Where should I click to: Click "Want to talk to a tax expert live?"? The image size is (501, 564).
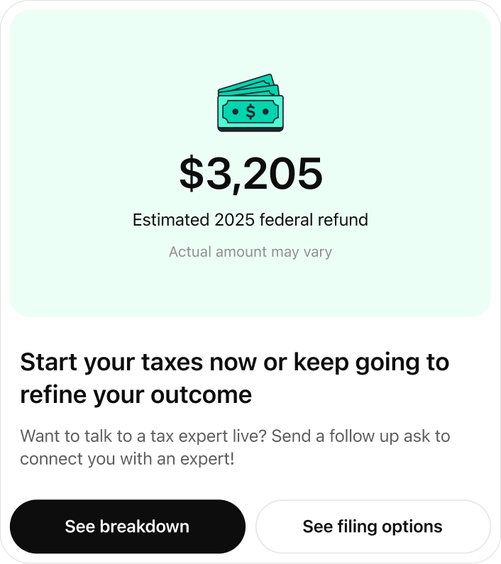143,436
